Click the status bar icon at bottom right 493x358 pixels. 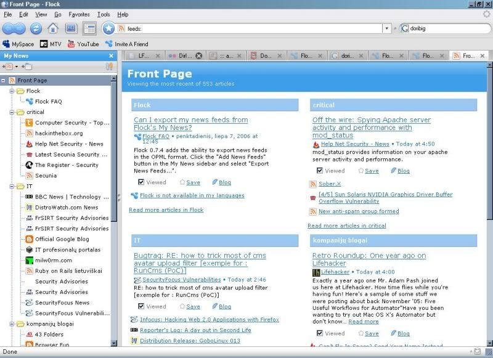[477, 351]
